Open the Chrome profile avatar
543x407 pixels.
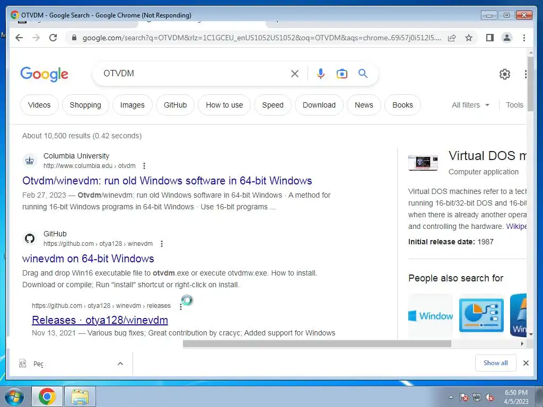click(506, 38)
